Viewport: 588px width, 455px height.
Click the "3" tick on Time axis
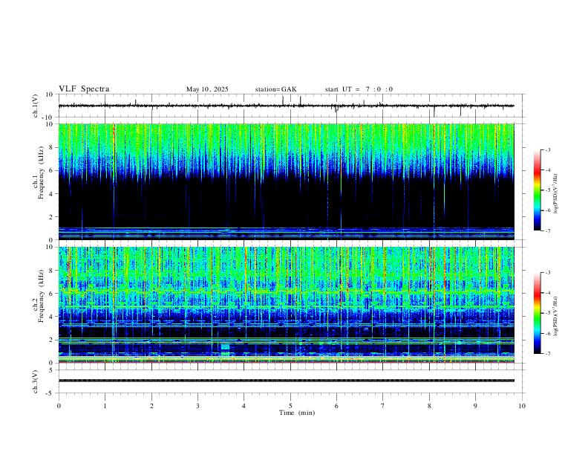pos(197,406)
